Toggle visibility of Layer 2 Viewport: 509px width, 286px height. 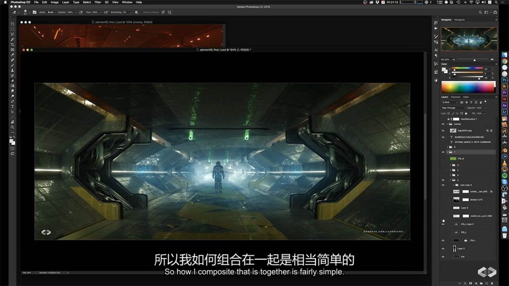[443, 249]
